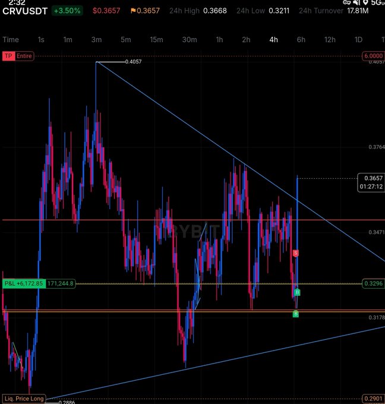Open the Time chart mode

click(11, 40)
